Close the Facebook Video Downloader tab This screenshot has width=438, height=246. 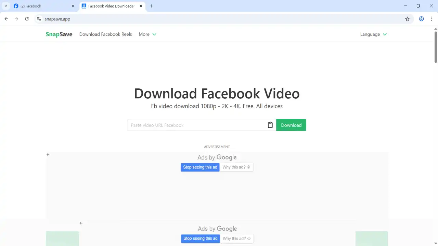141,6
